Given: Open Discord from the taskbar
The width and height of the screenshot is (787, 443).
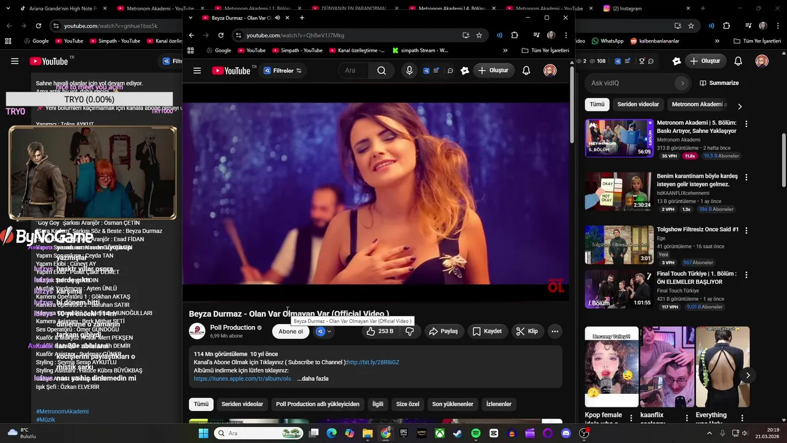Looking at the screenshot, I should pos(566,433).
